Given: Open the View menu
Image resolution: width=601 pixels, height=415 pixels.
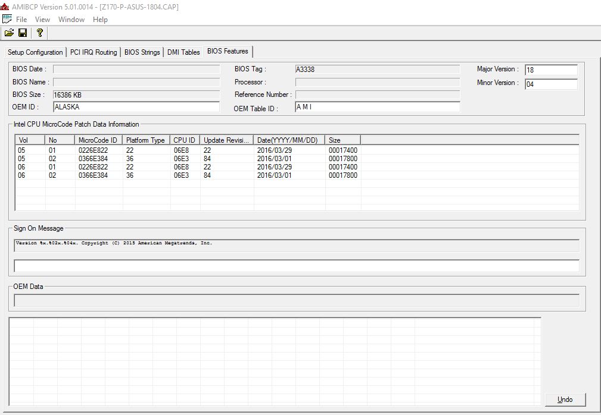Looking at the screenshot, I should [x=42, y=20].
